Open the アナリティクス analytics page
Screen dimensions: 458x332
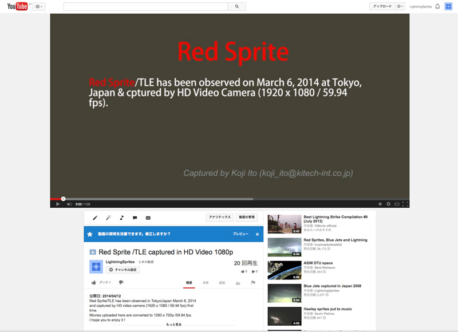click(x=219, y=218)
